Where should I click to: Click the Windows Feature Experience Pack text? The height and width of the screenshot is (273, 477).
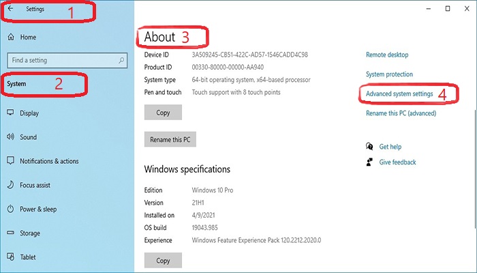[x=256, y=240]
